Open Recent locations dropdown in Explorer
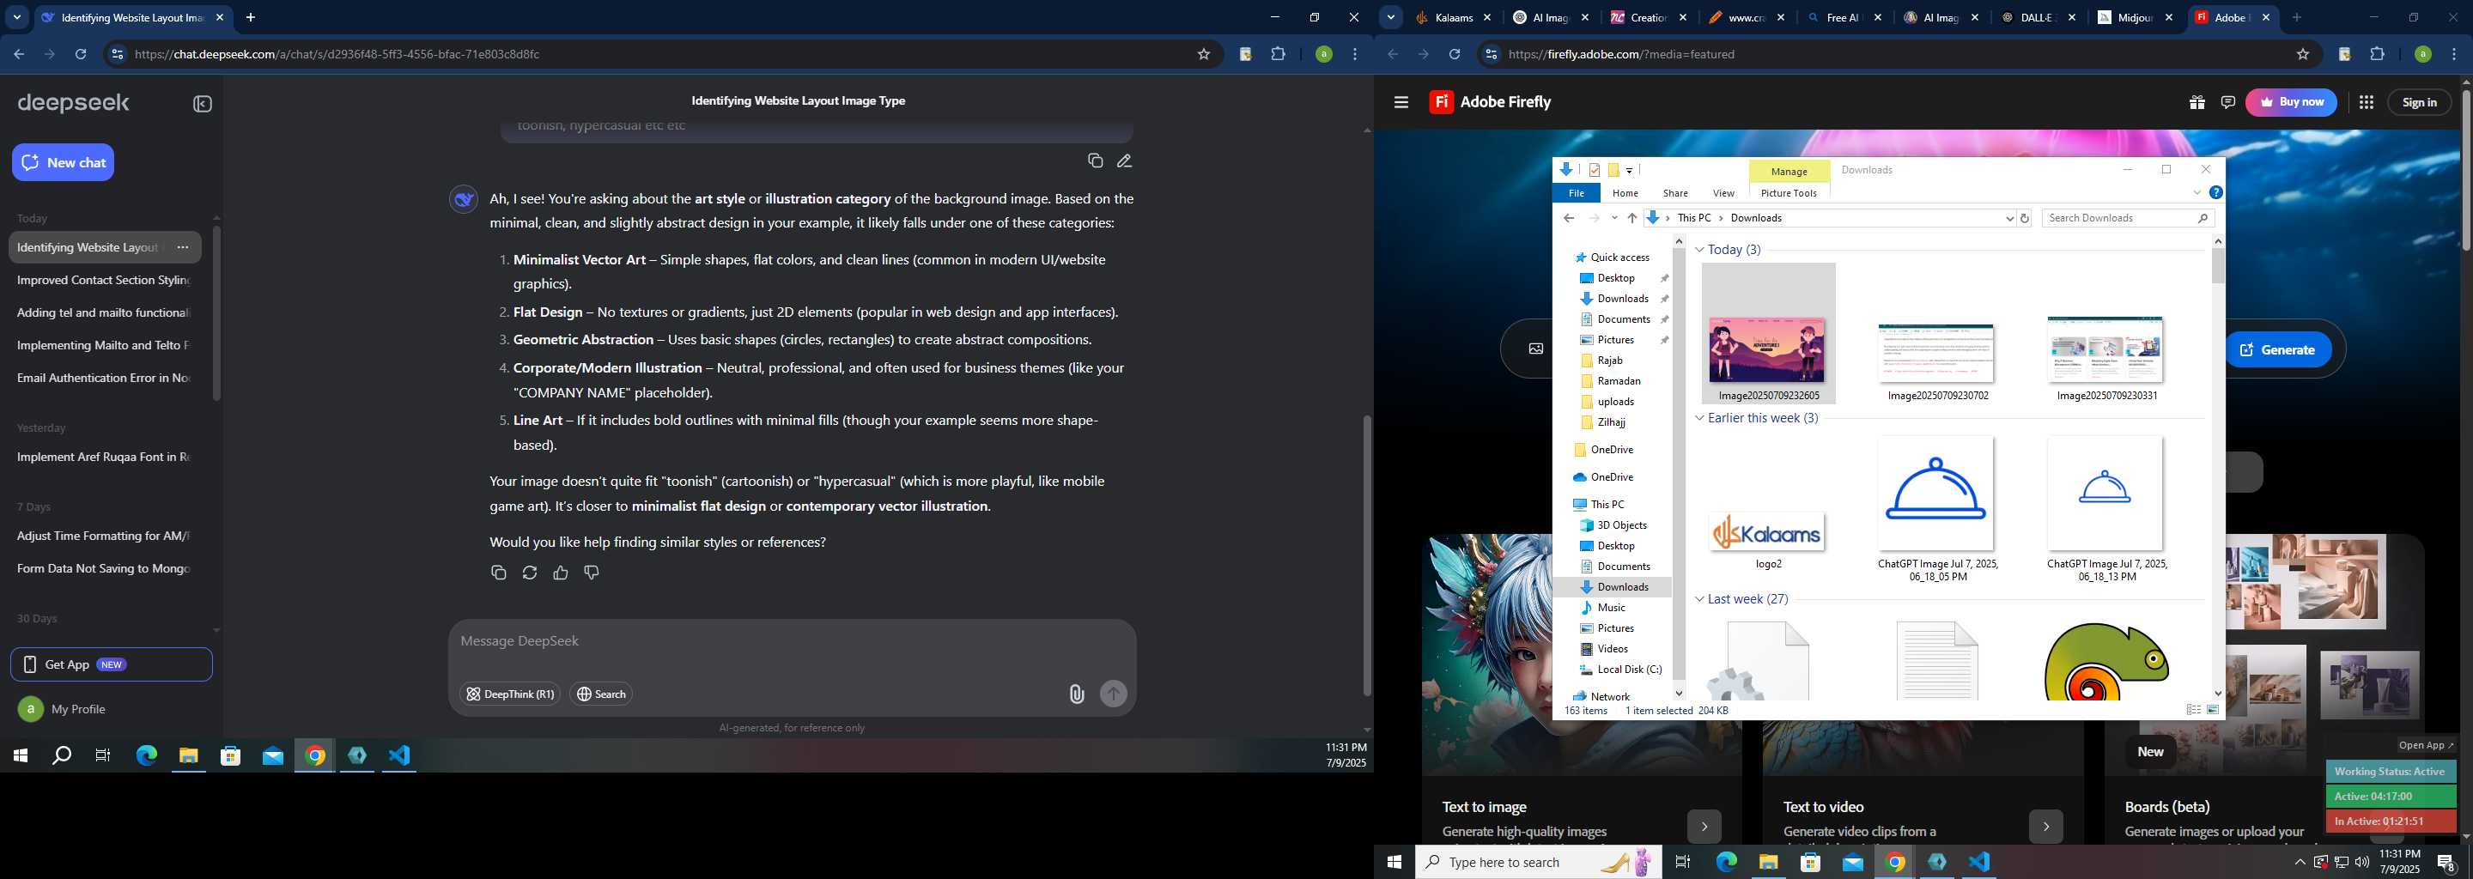This screenshot has width=2473, height=879. (1613, 219)
